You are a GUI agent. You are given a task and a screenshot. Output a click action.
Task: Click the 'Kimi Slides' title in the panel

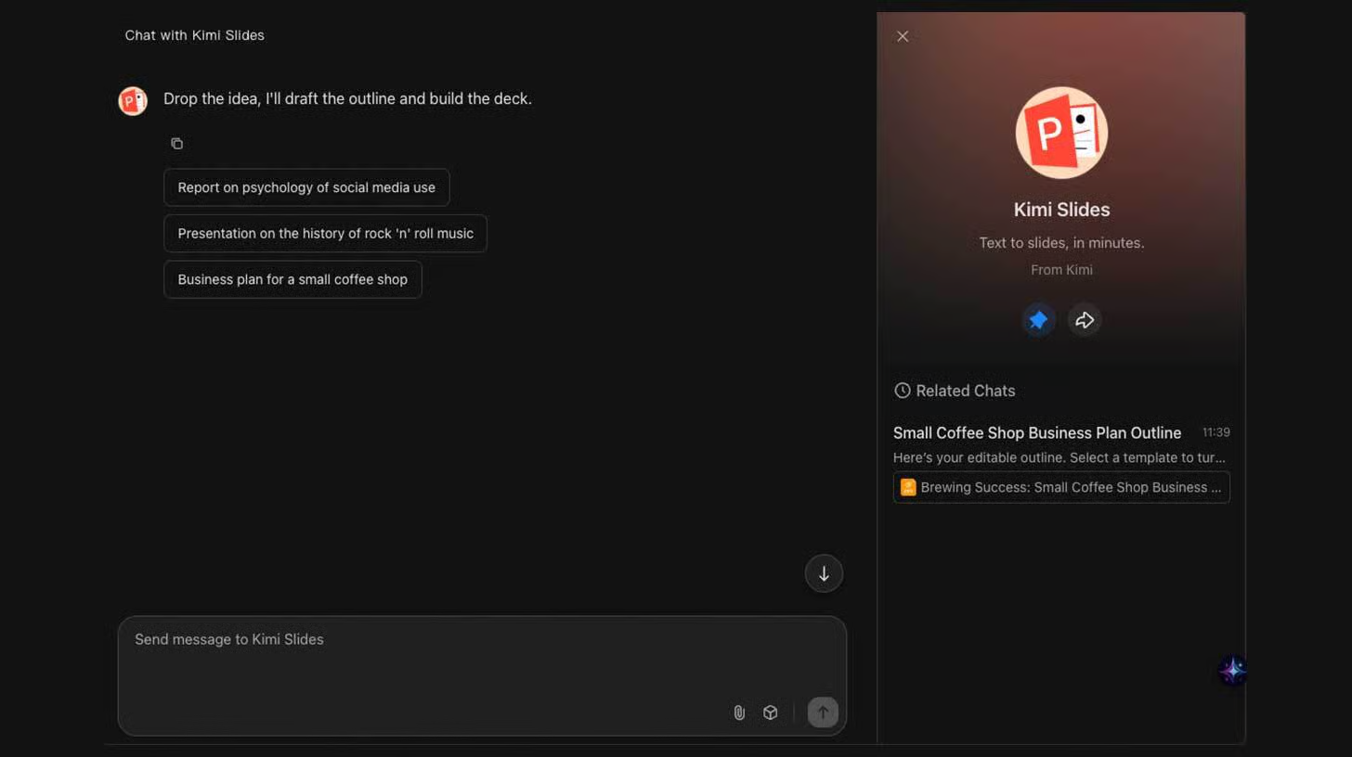1061,210
